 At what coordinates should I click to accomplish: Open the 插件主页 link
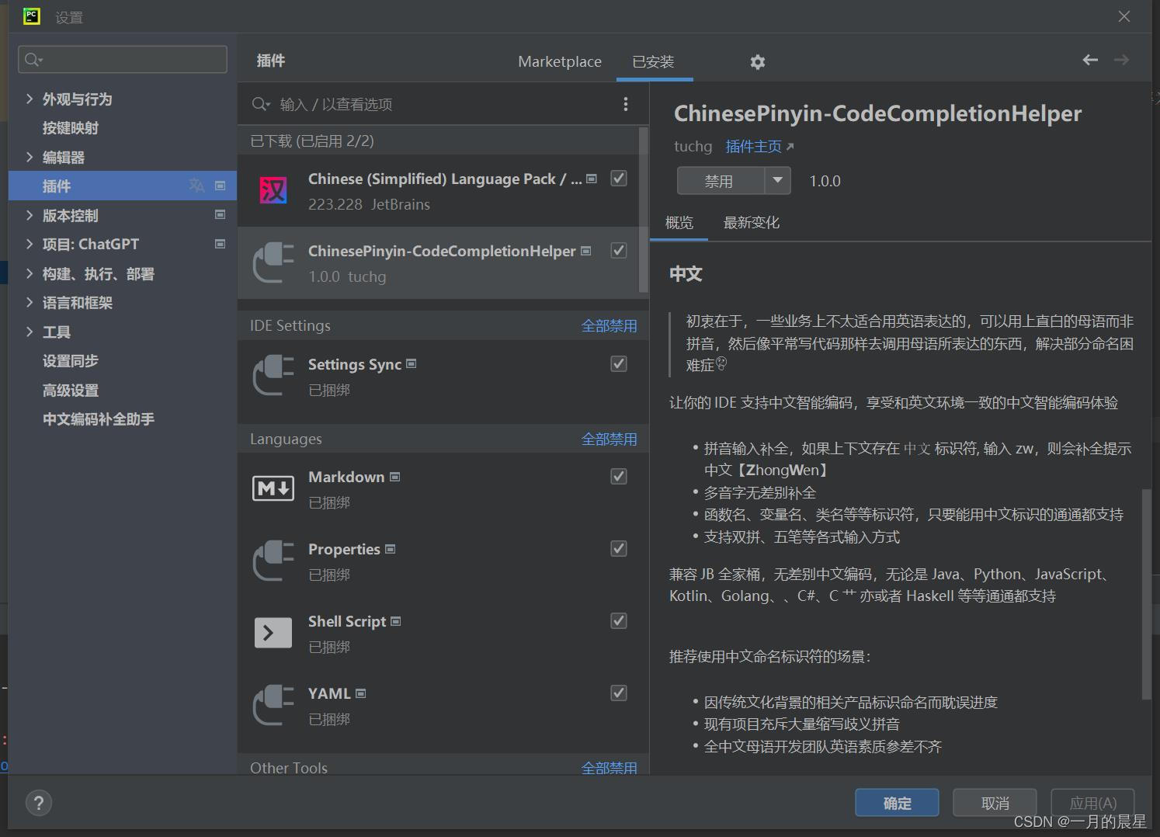(753, 147)
